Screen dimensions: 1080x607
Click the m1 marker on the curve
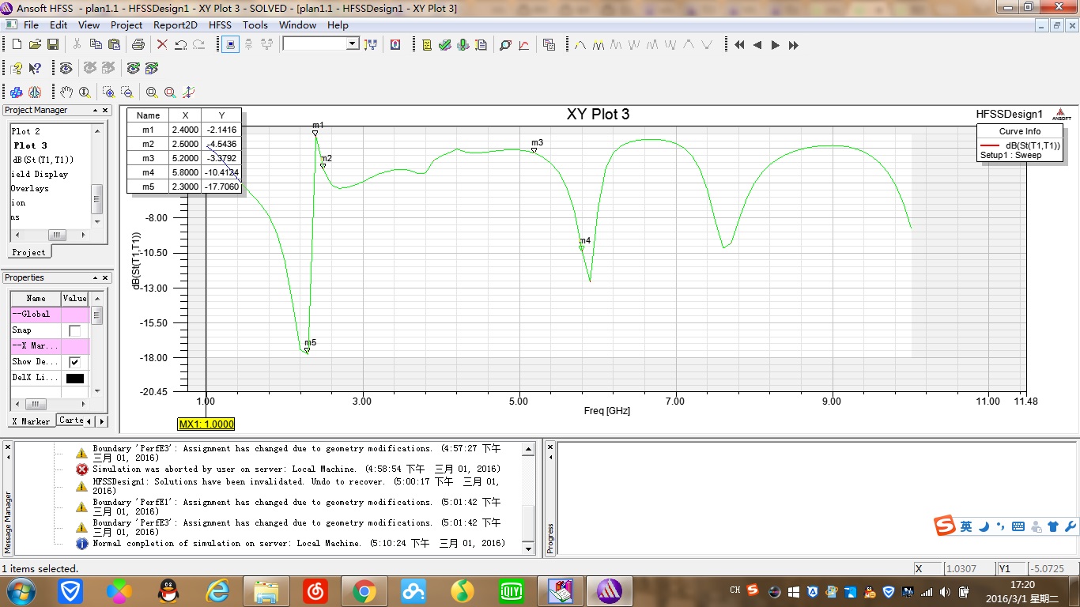click(315, 133)
